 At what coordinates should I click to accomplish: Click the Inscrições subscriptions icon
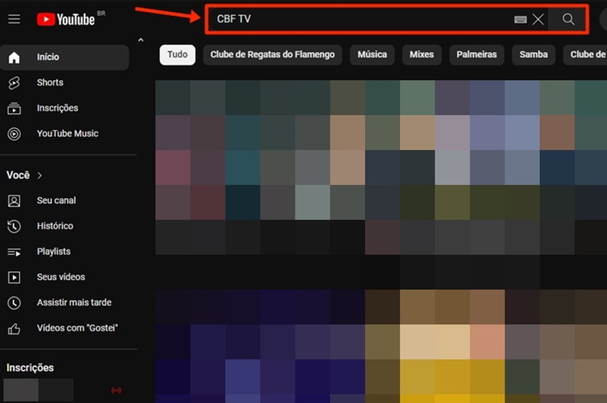14,108
